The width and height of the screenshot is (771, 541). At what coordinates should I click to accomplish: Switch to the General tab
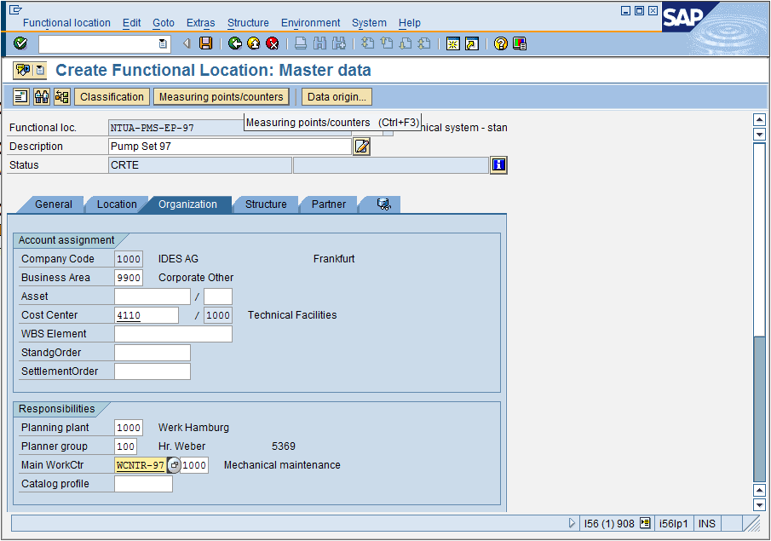pyautogui.click(x=53, y=204)
